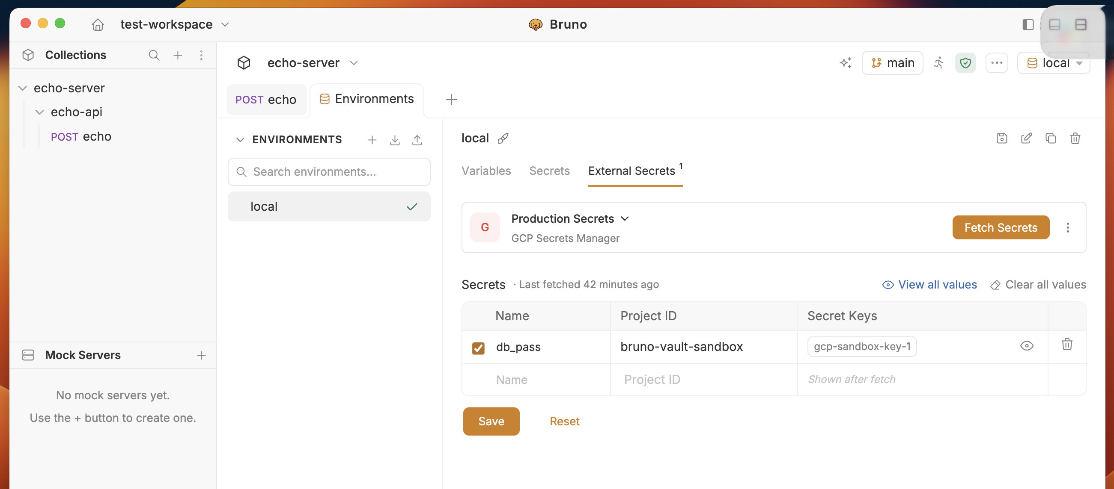
Task: Open the local environment selector dropdown
Action: [1054, 63]
